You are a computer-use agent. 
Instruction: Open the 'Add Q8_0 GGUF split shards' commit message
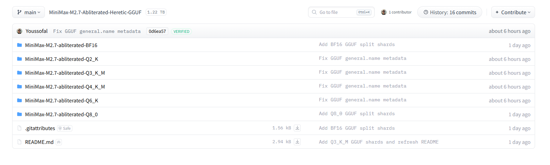[x=357, y=113]
